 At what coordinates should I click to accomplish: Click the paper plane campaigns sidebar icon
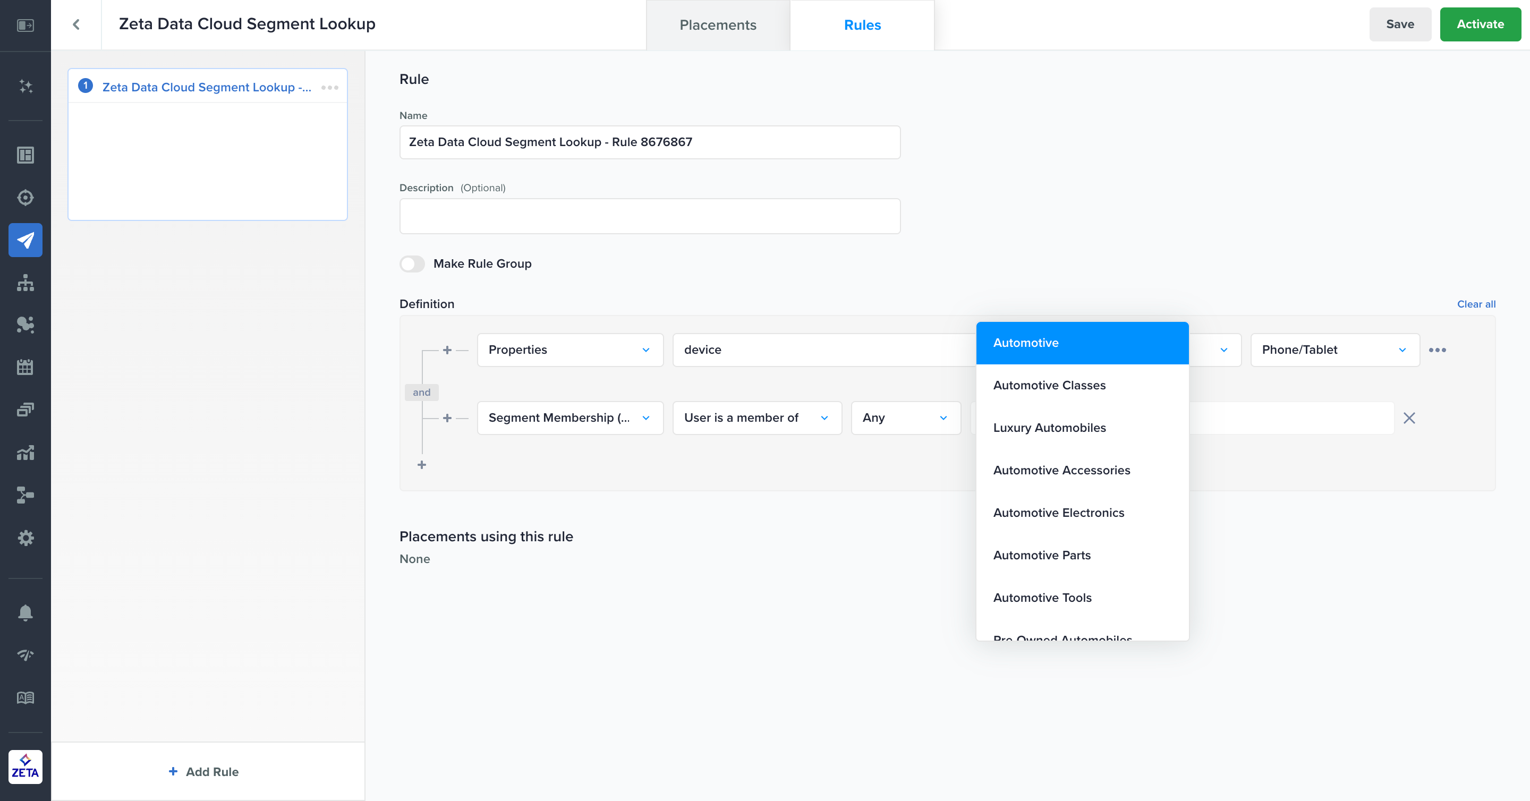(25, 240)
